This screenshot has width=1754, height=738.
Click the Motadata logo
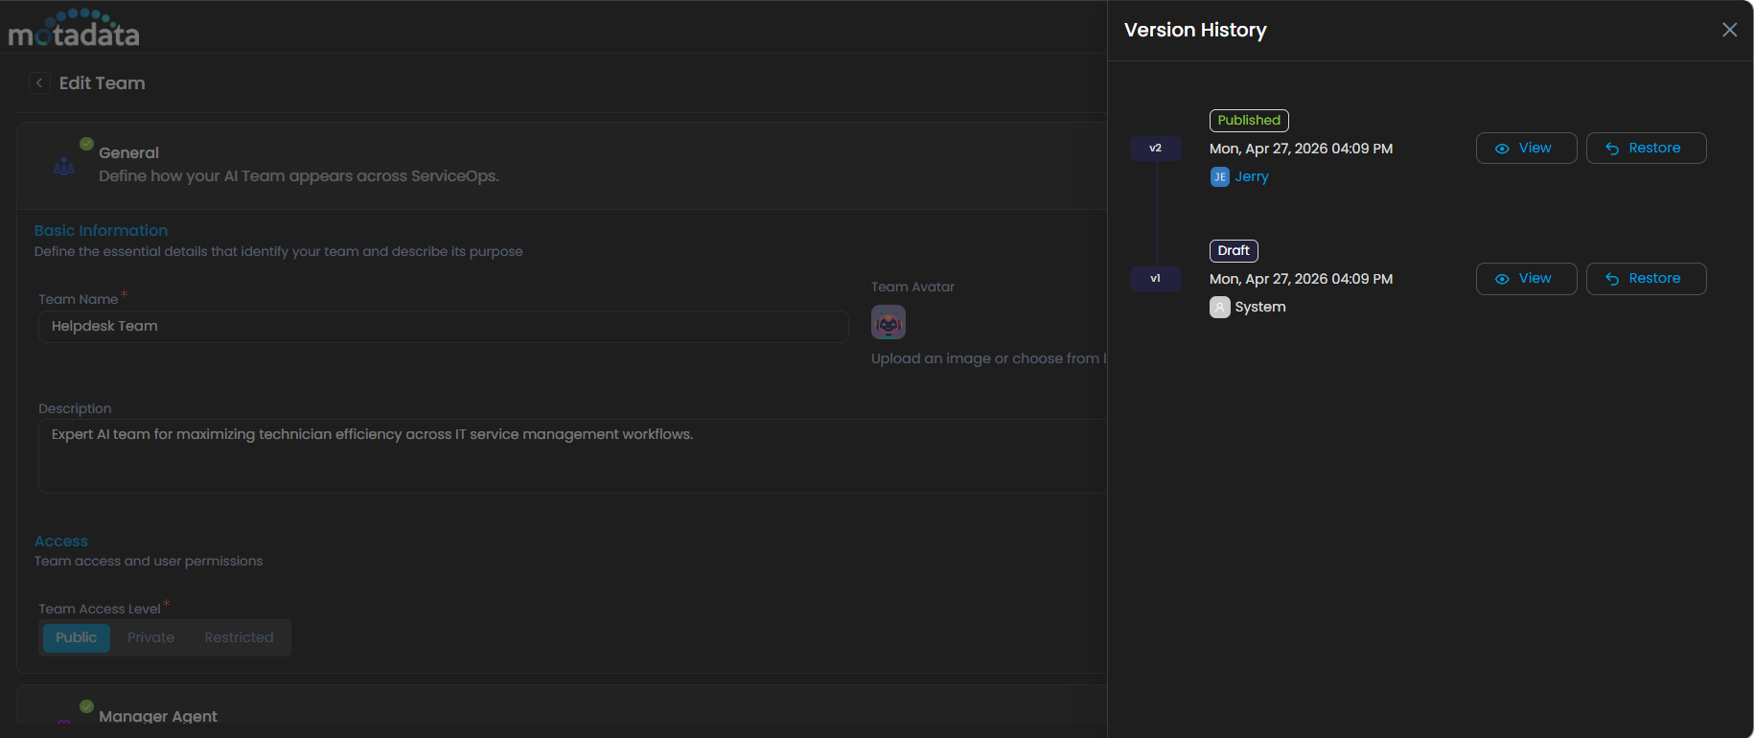tap(74, 29)
